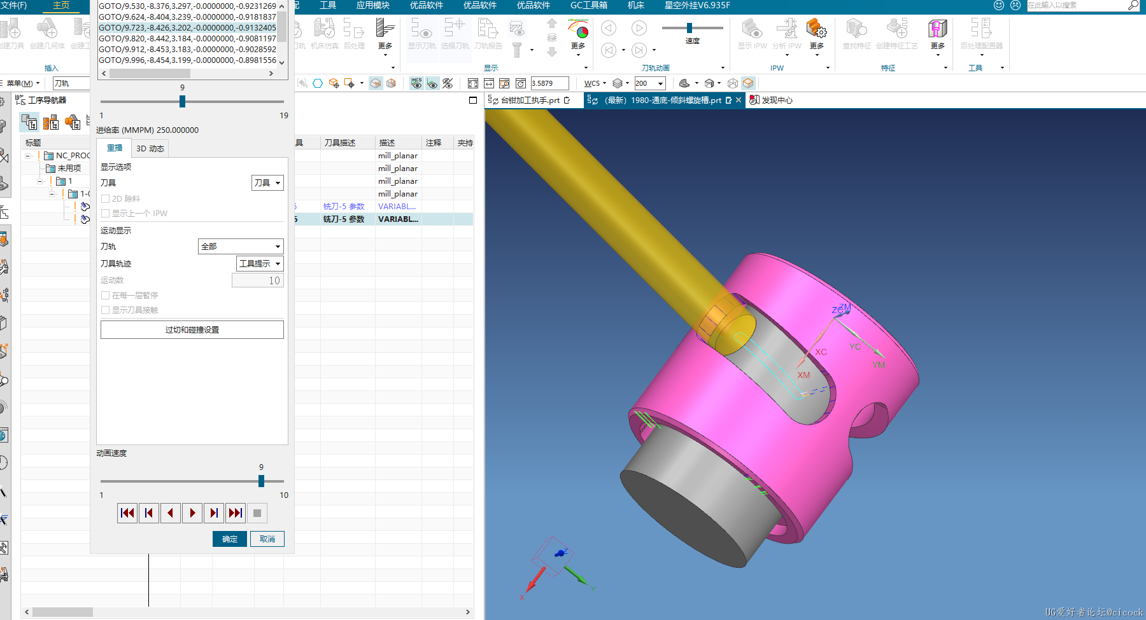Click the play-backward tool path animation icon
The width and height of the screenshot is (1146, 620).
[609, 28]
